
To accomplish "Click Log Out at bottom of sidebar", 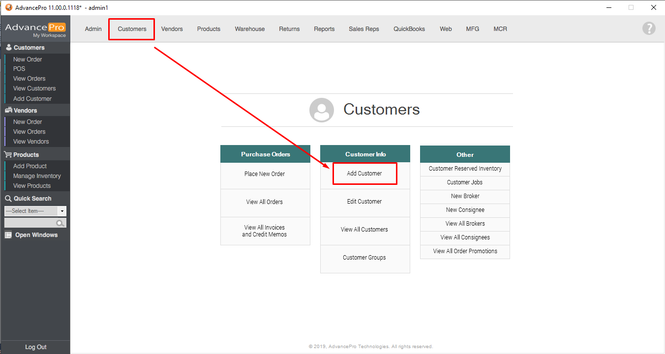I will pos(35,347).
